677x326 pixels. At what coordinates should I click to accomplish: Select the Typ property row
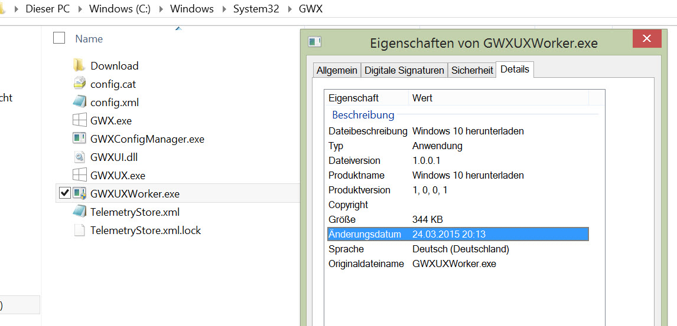(458, 146)
